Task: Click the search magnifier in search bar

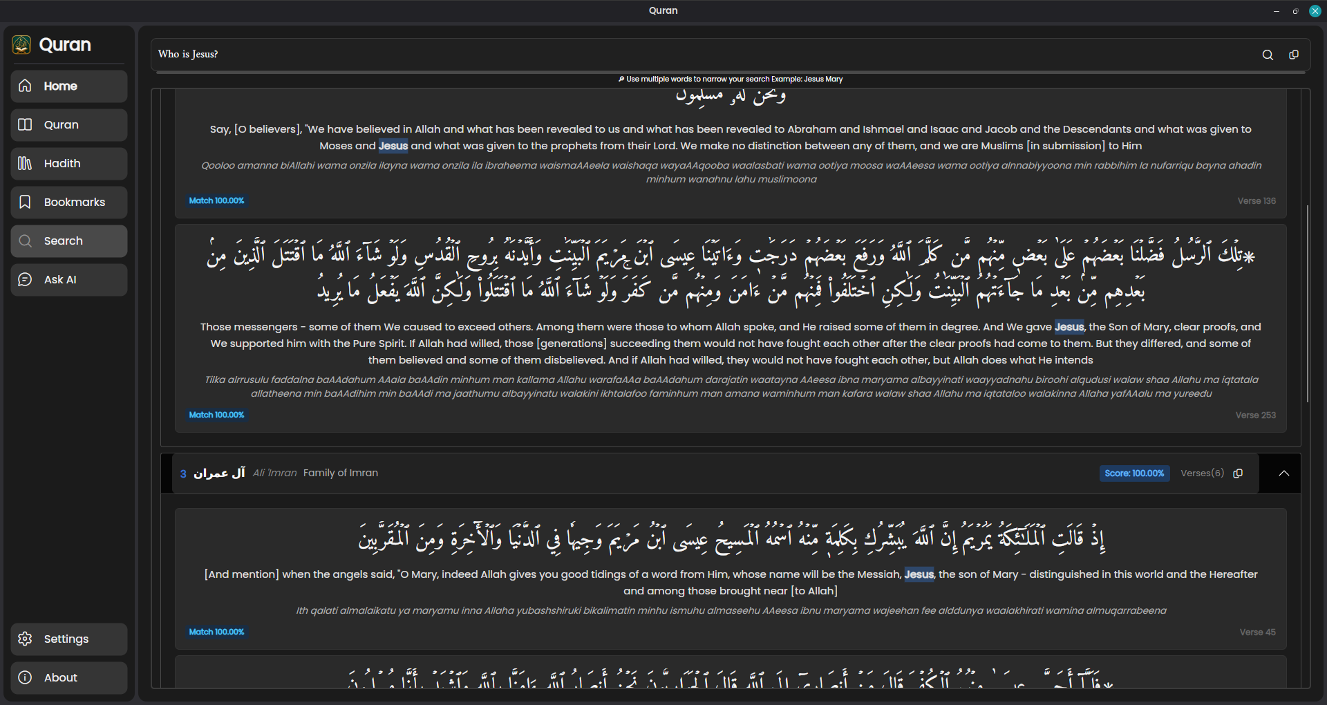Action: (1268, 55)
